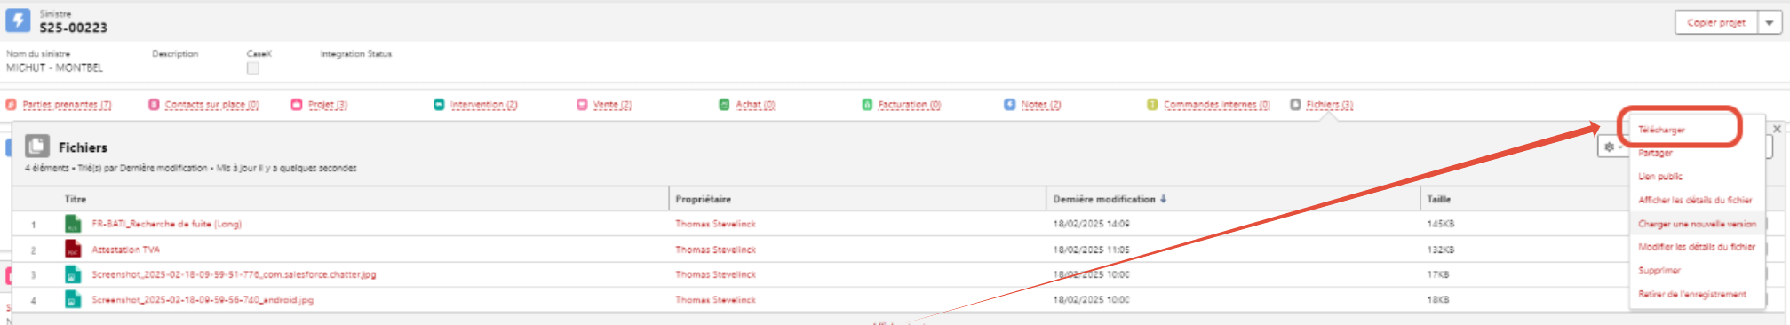Open Fichiers (3) link
The width and height of the screenshot is (1790, 325).
1329,105
